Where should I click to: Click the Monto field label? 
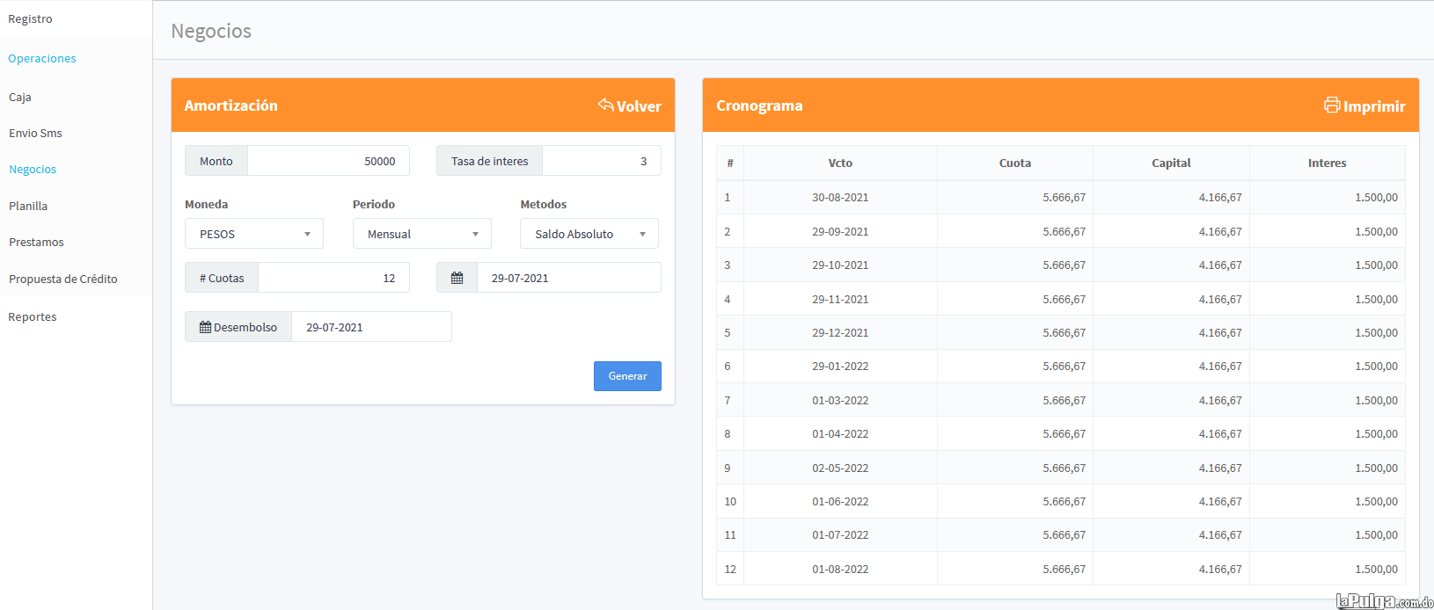pyautogui.click(x=216, y=161)
